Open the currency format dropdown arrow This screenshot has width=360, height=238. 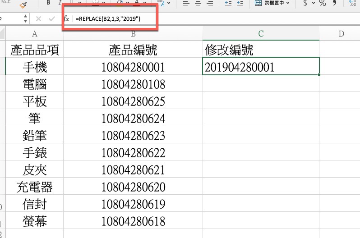pos(314,3)
